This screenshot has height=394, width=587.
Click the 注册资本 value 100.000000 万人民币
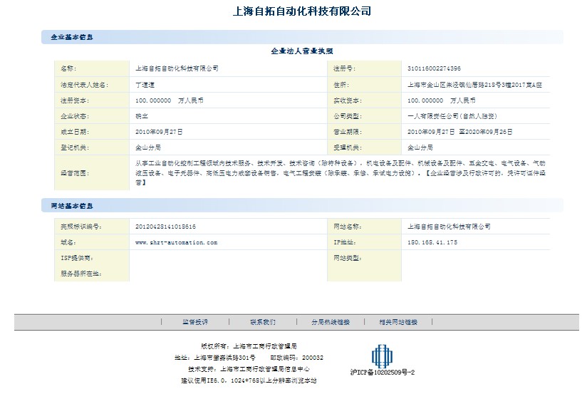tap(170, 100)
